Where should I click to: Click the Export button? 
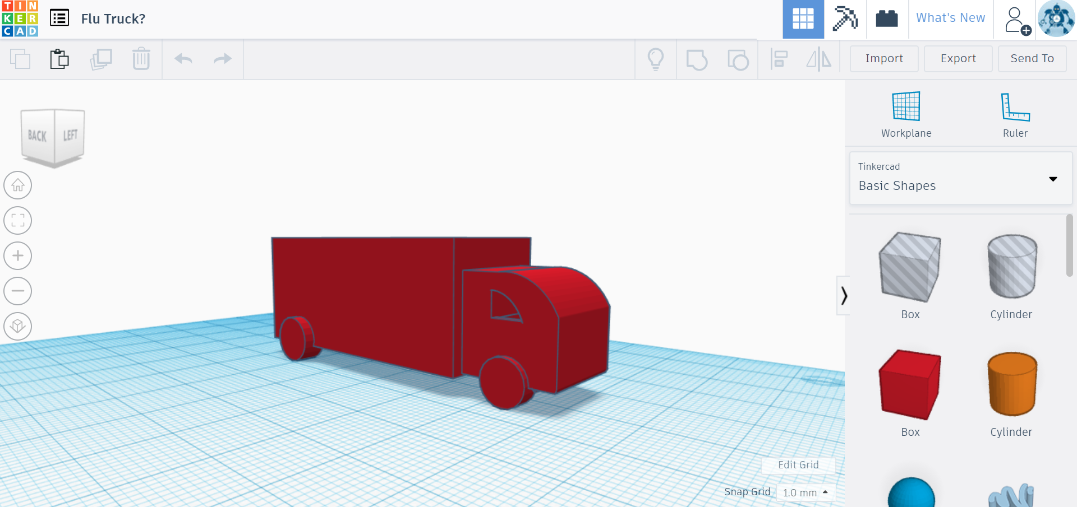click(958, 59)
